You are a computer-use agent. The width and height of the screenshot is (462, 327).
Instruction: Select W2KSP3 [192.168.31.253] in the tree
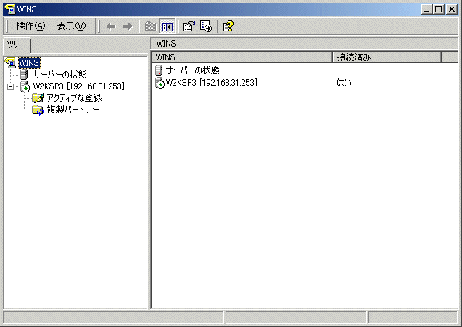pyautogui.click(x=78, y=86)
